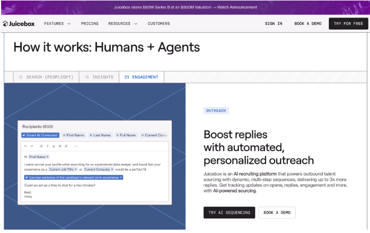
Task: Click the 'AI recruiting platform' bold text
Action: (x=255, y=174)
